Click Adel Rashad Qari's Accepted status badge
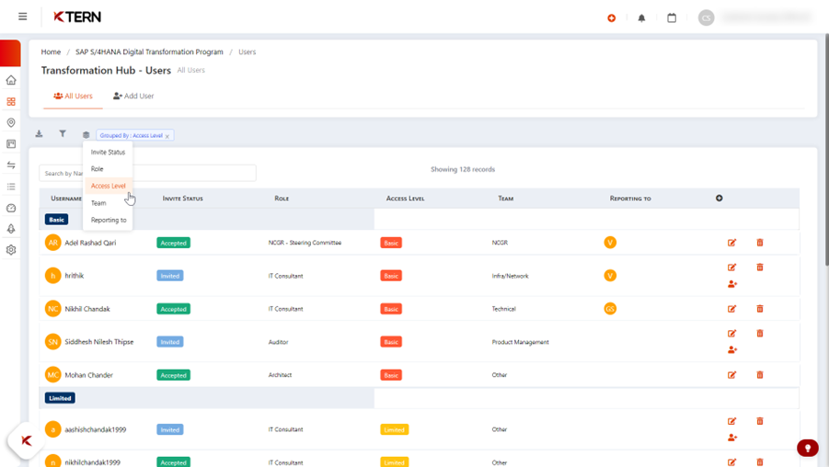 (x=173, y=243)
